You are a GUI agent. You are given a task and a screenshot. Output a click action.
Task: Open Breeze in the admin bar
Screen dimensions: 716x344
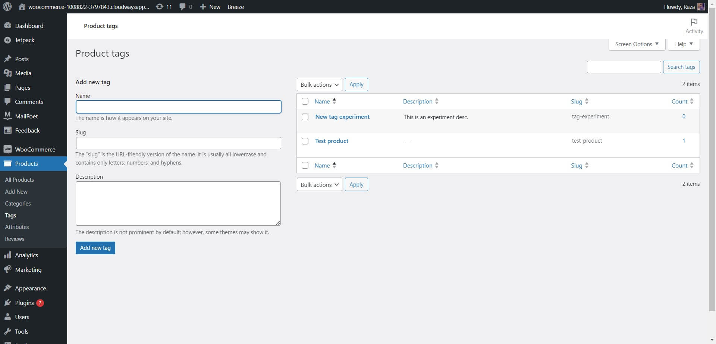tap(236, 7)
